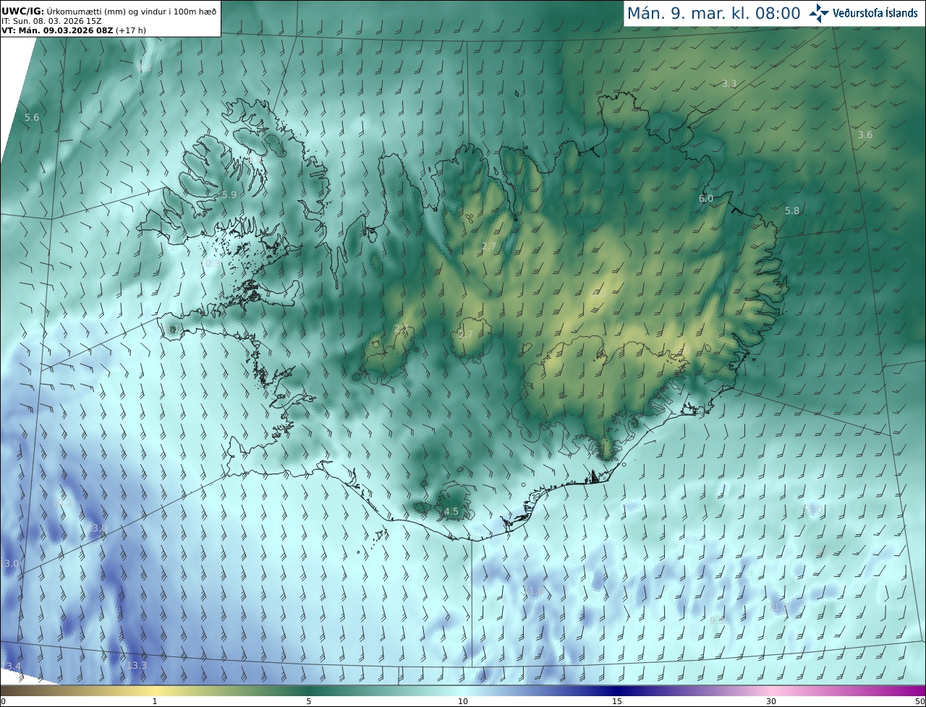Click the Veðurstofa Íslands logo
The width and height of the screenshot is (926, 707).
click(x=863, y=12)
